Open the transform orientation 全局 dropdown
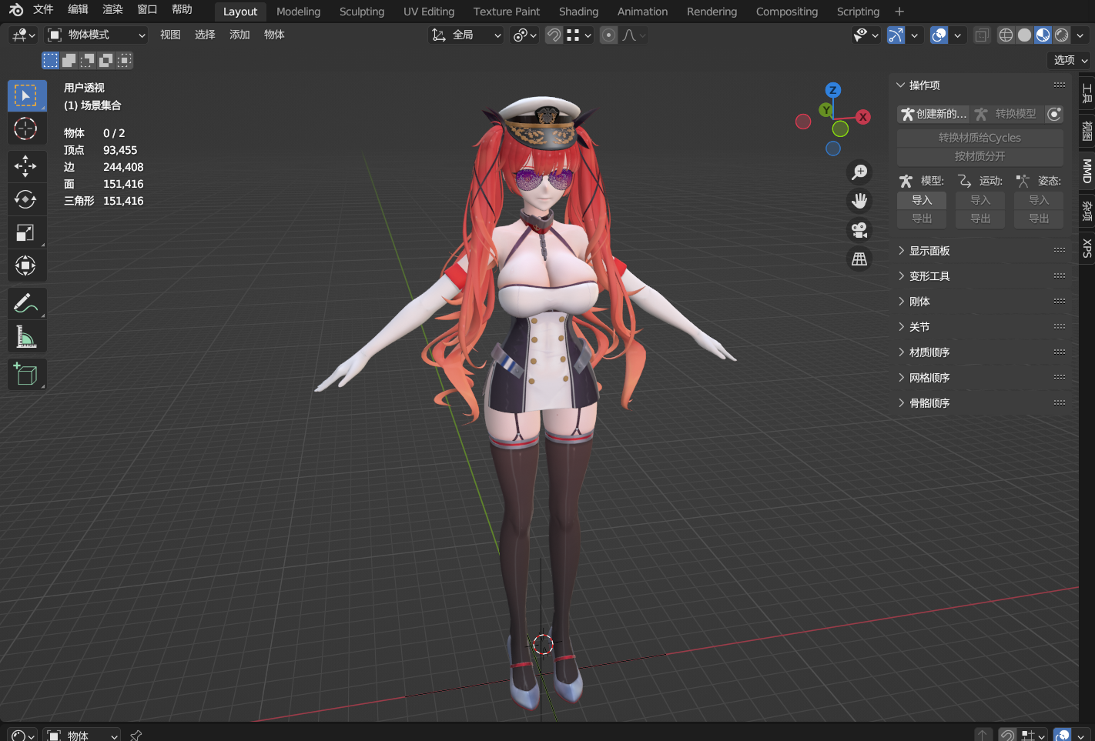 pos(466,35)
